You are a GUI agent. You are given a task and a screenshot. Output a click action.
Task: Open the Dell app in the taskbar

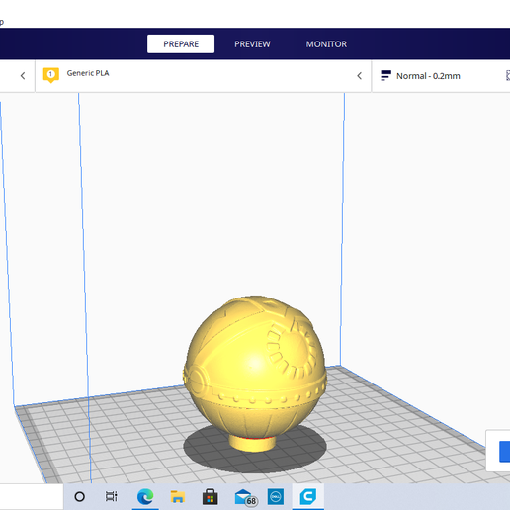click(276, 496)
